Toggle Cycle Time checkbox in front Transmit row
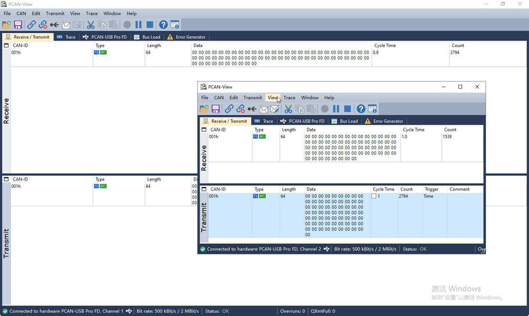Viewport: 529px width, 316px height. point(374,196)
